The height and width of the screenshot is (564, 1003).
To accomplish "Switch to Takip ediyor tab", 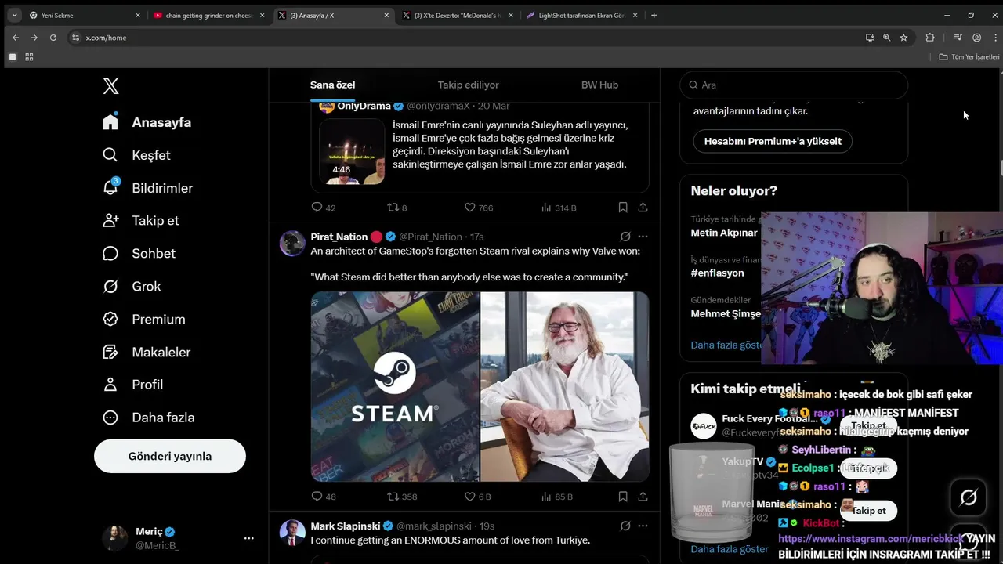I will [468, 85].
